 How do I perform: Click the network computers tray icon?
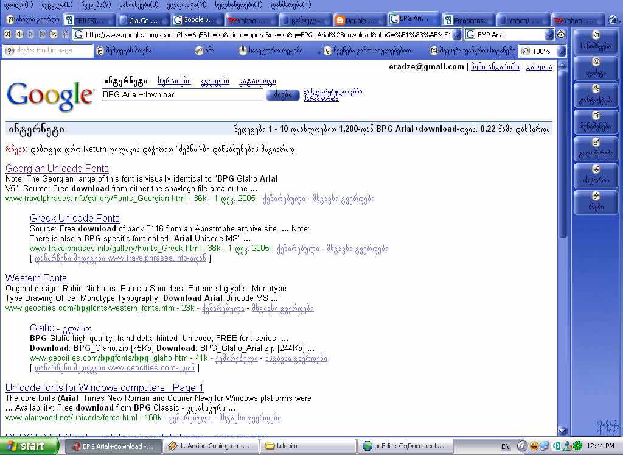click(543, 446)
